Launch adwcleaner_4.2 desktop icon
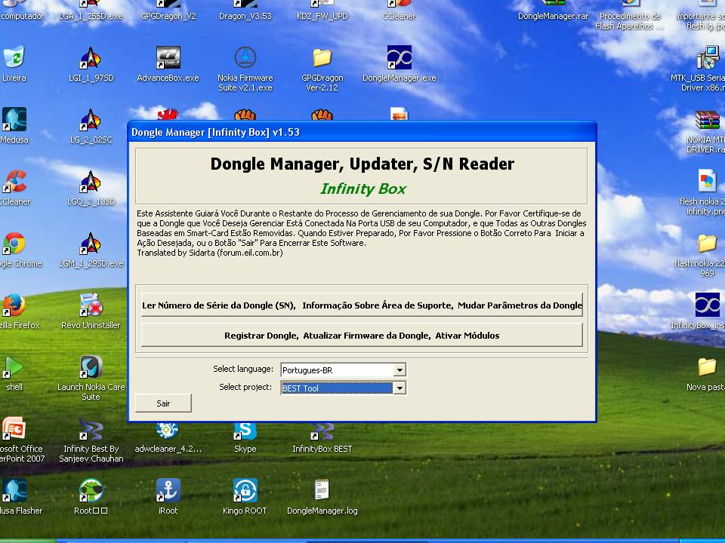Viewport: 725px width, 543px height. (x=168, y=431)
